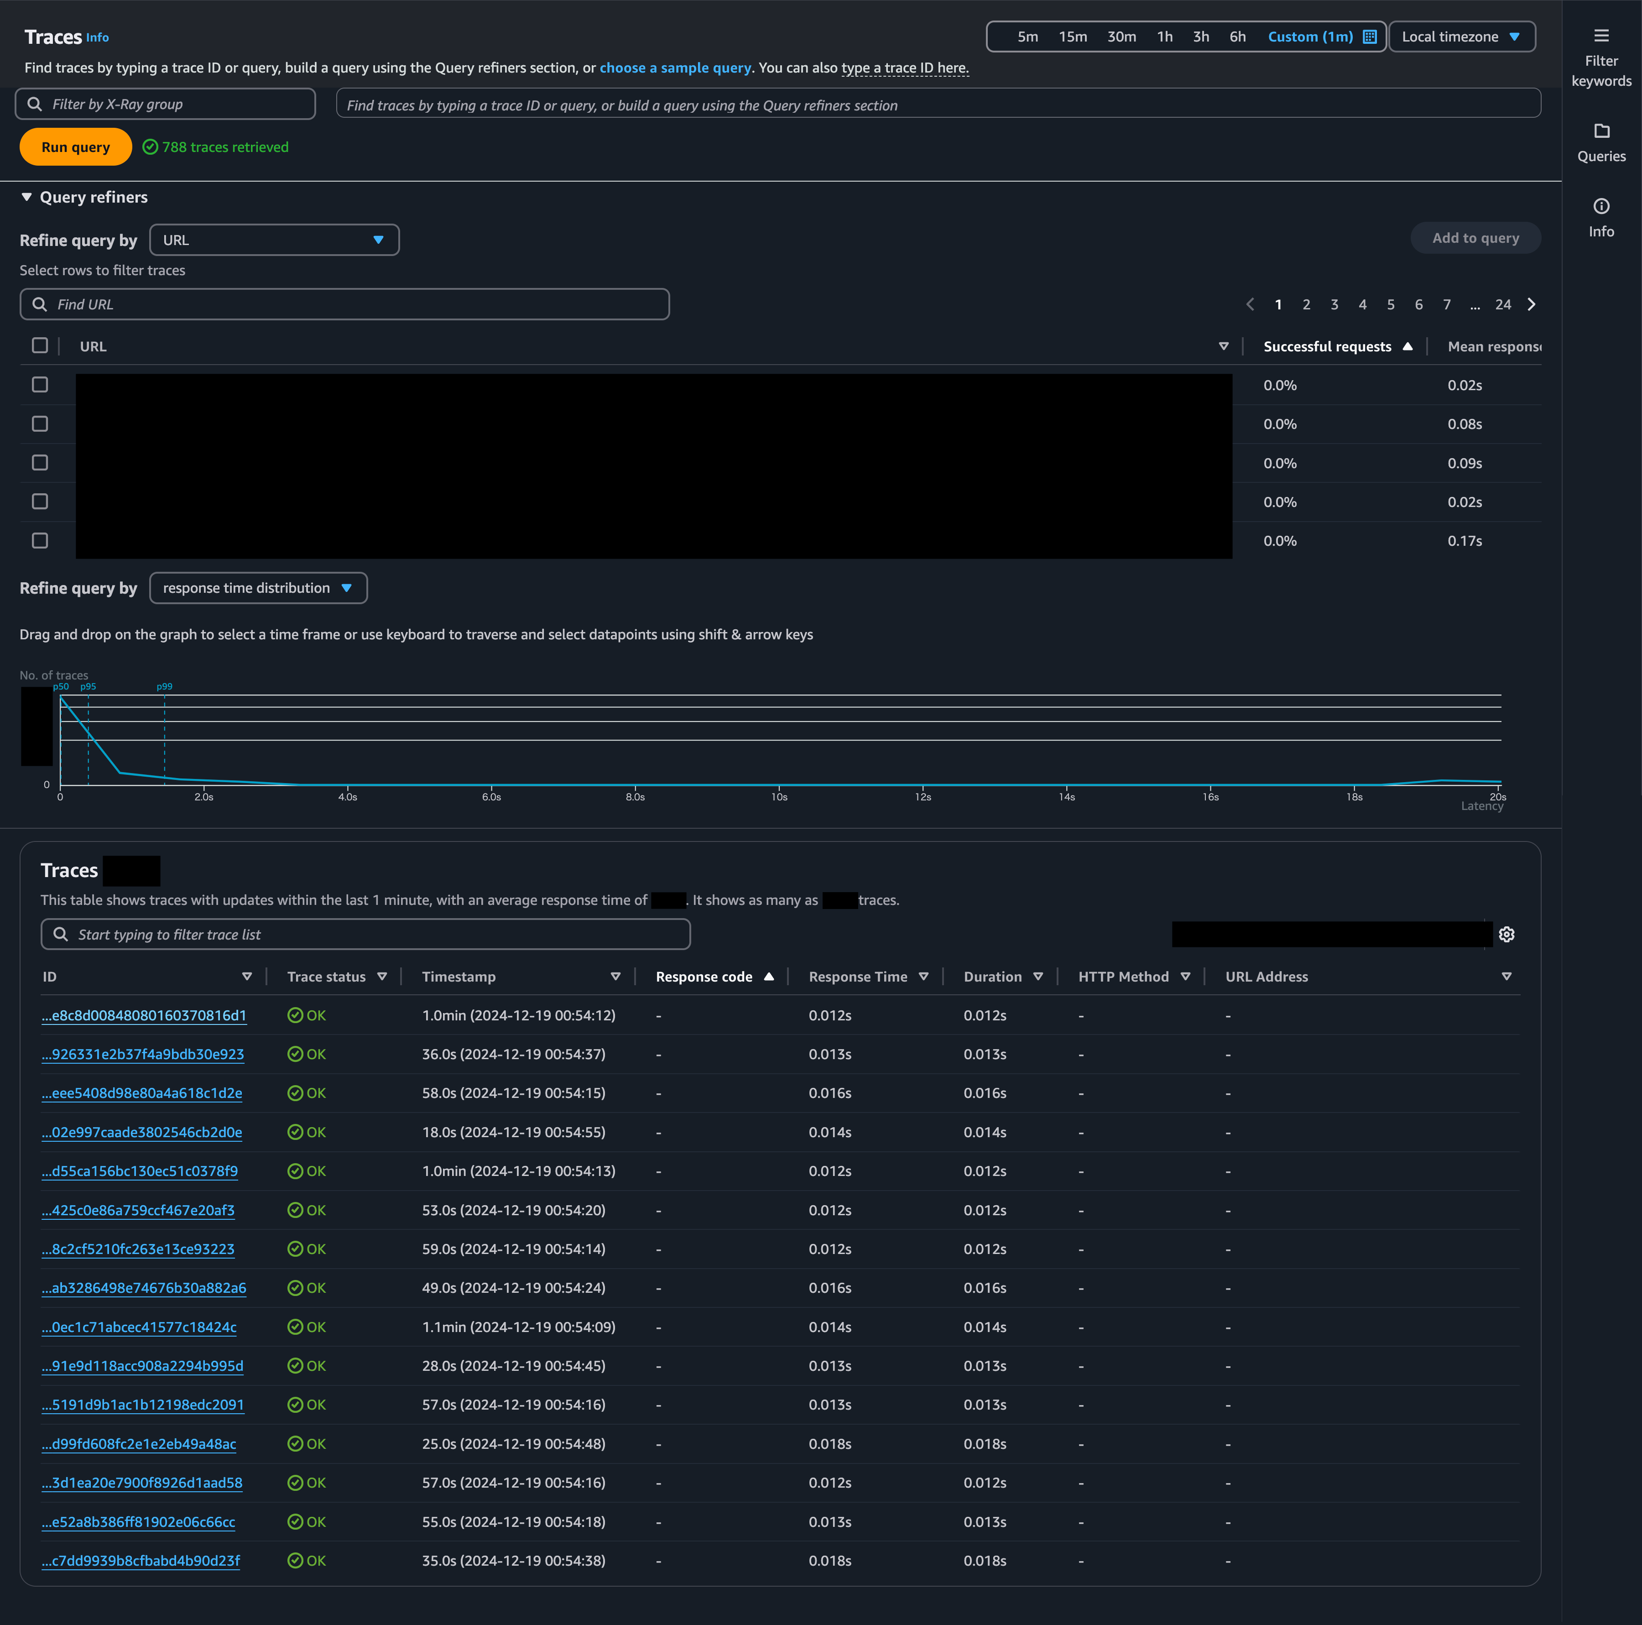Click the type a trace ID here link
1642x1625 pixels.
click(x=904, y=68)
